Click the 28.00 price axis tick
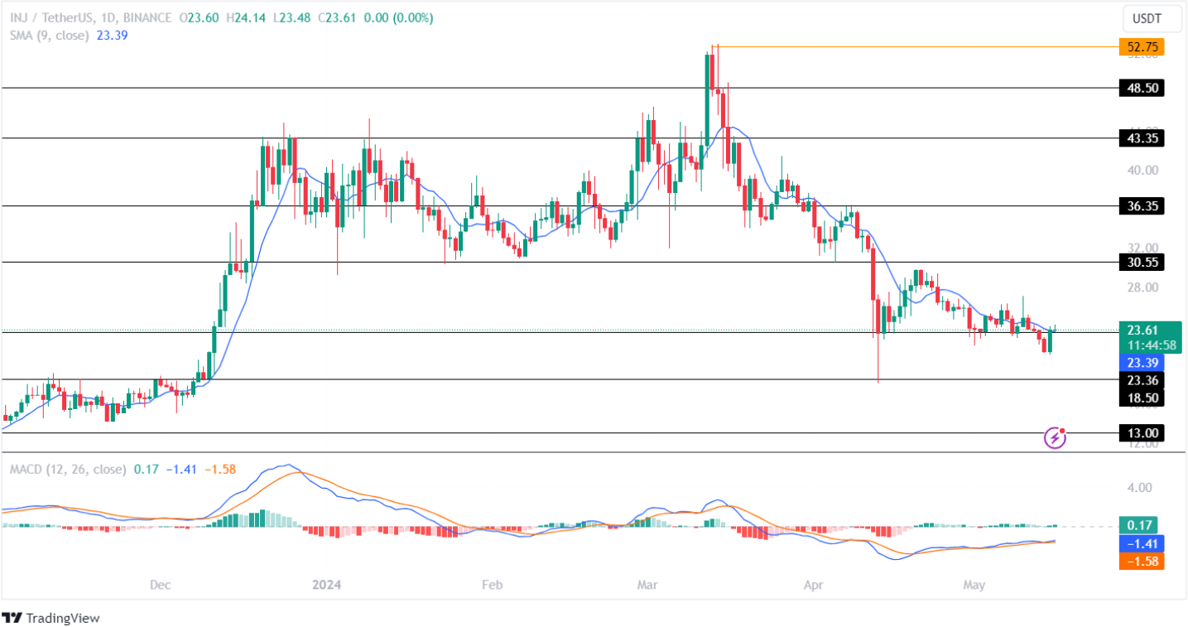Screen dimensions: 1188x627 tap(1144, 287)
